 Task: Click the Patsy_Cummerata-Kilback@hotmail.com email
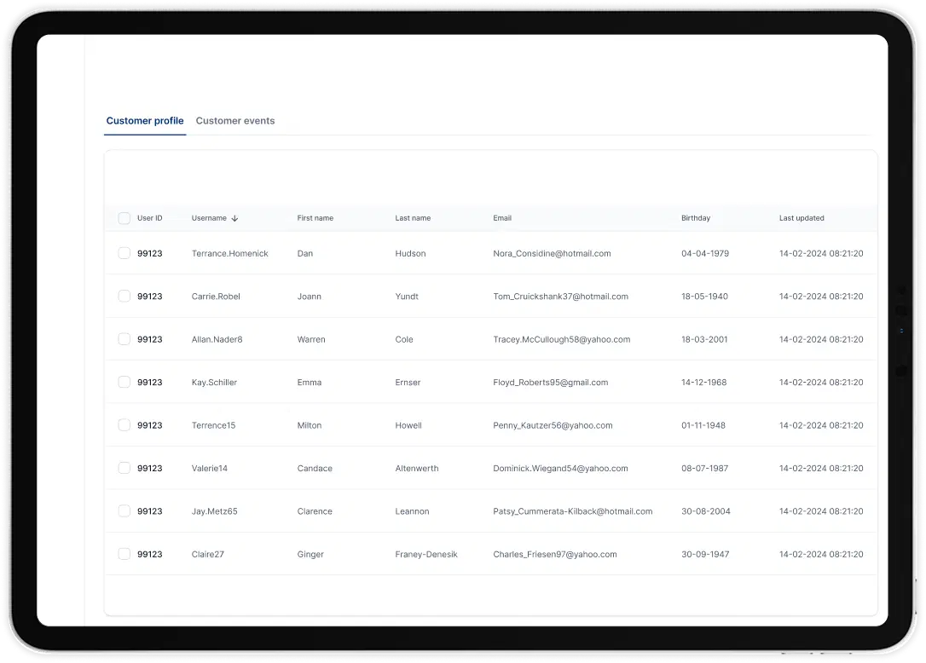573,512
